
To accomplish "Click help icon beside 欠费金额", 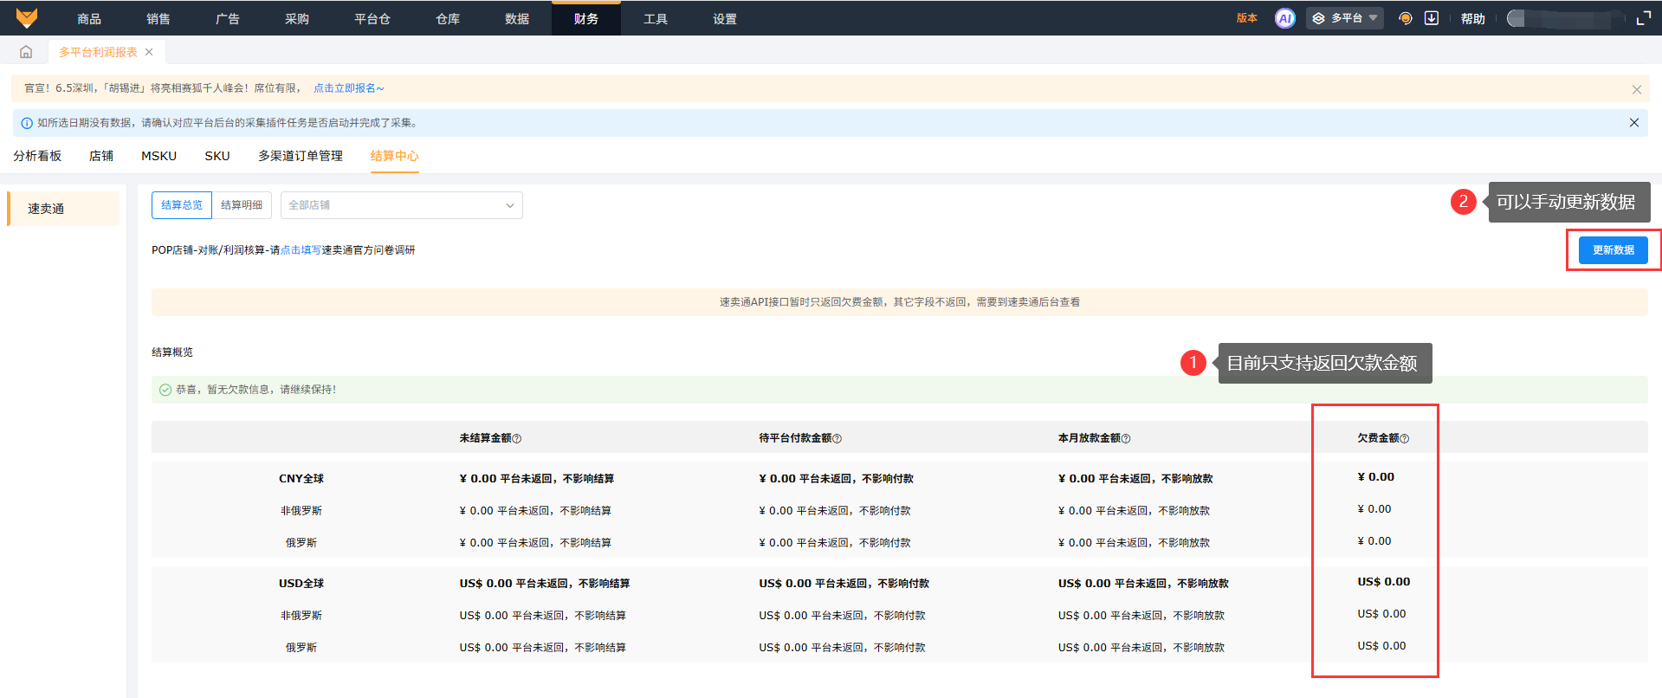I will (1405, 439).
